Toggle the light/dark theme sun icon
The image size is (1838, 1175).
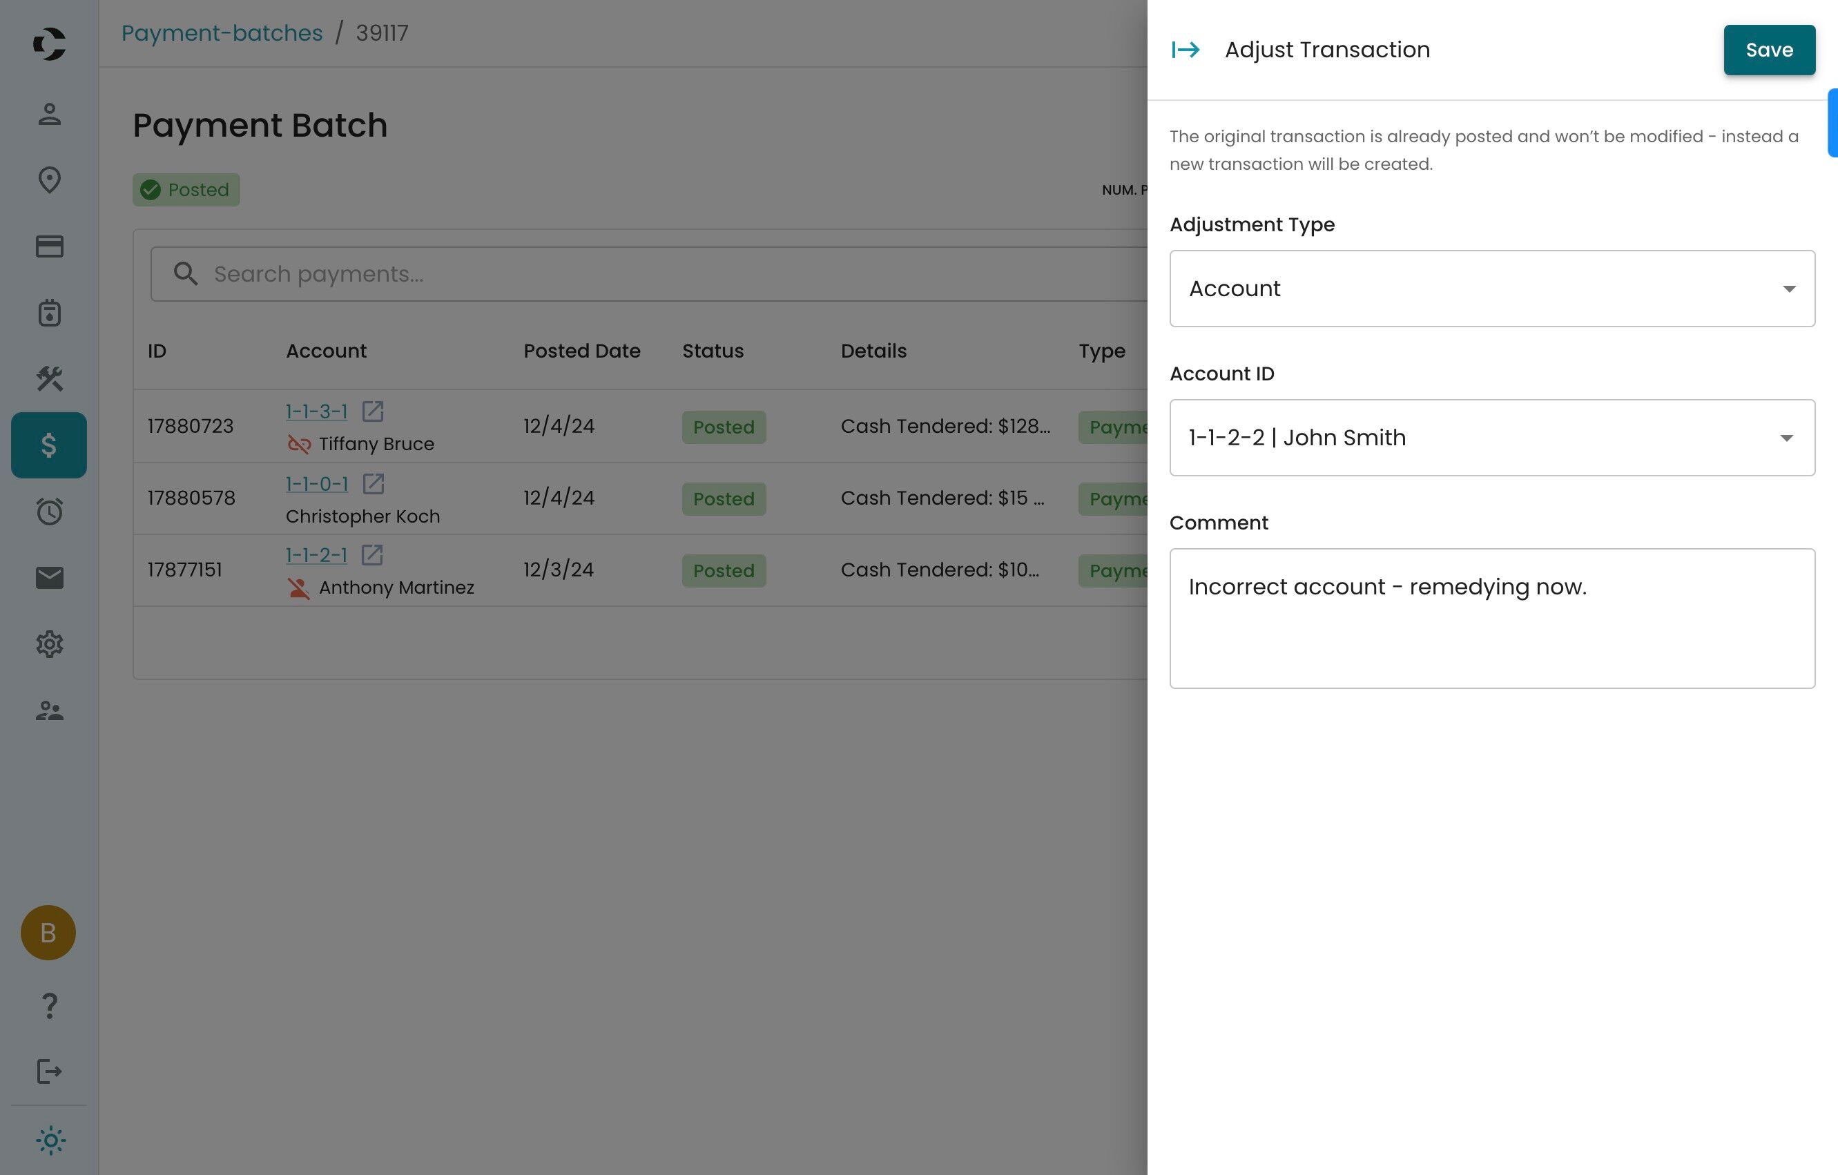50,1140
